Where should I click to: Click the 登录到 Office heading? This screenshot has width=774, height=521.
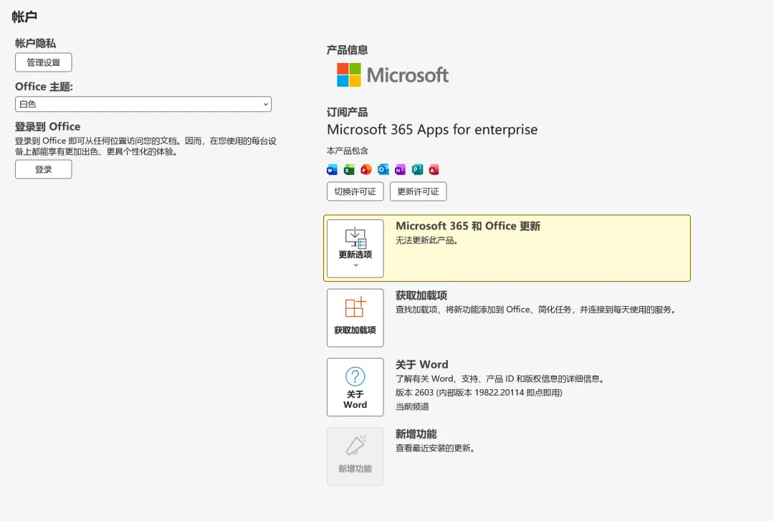47,126
